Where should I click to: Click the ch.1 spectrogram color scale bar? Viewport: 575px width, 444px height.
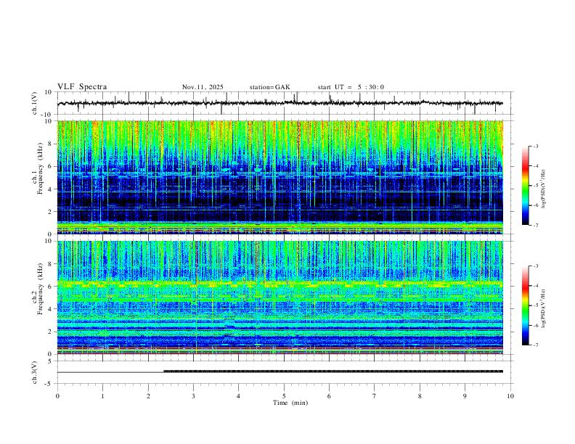coord(525,186)
